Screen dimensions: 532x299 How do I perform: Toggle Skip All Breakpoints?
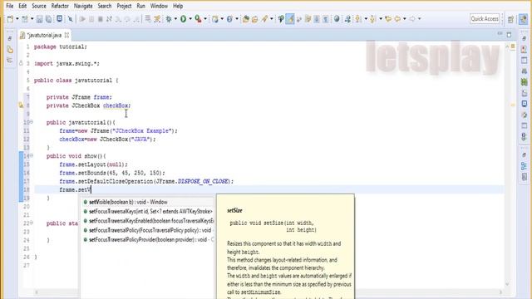click(x=70, y=19)
